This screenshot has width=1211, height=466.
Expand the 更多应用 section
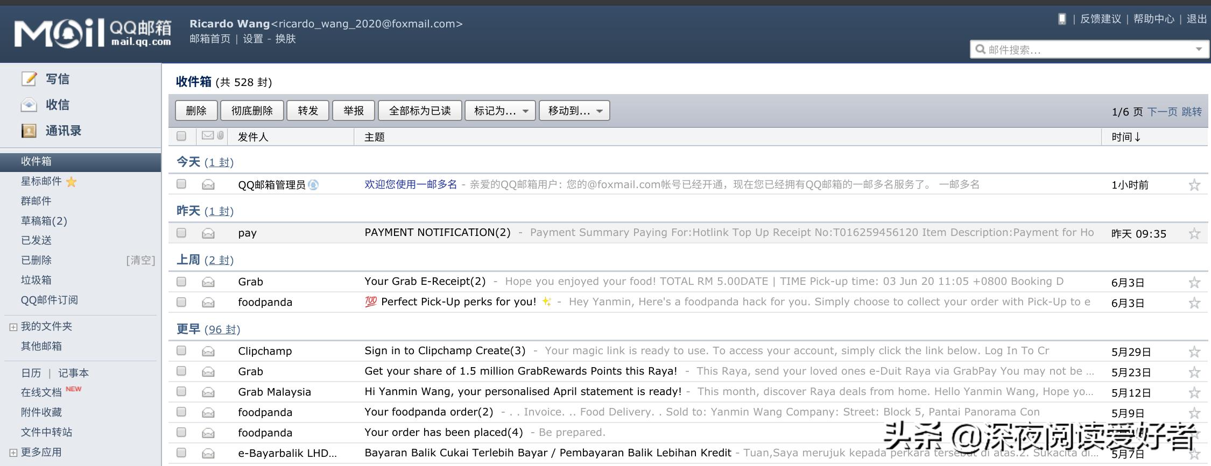pyautogui.click(x=13, y=453)
